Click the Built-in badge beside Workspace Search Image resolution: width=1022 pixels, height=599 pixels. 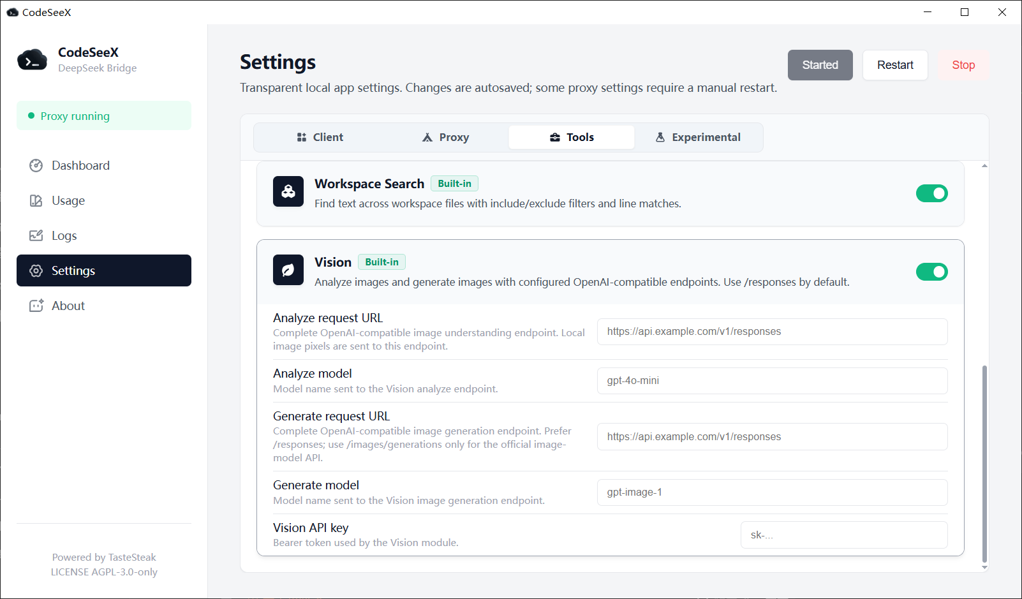coord(454,184)
